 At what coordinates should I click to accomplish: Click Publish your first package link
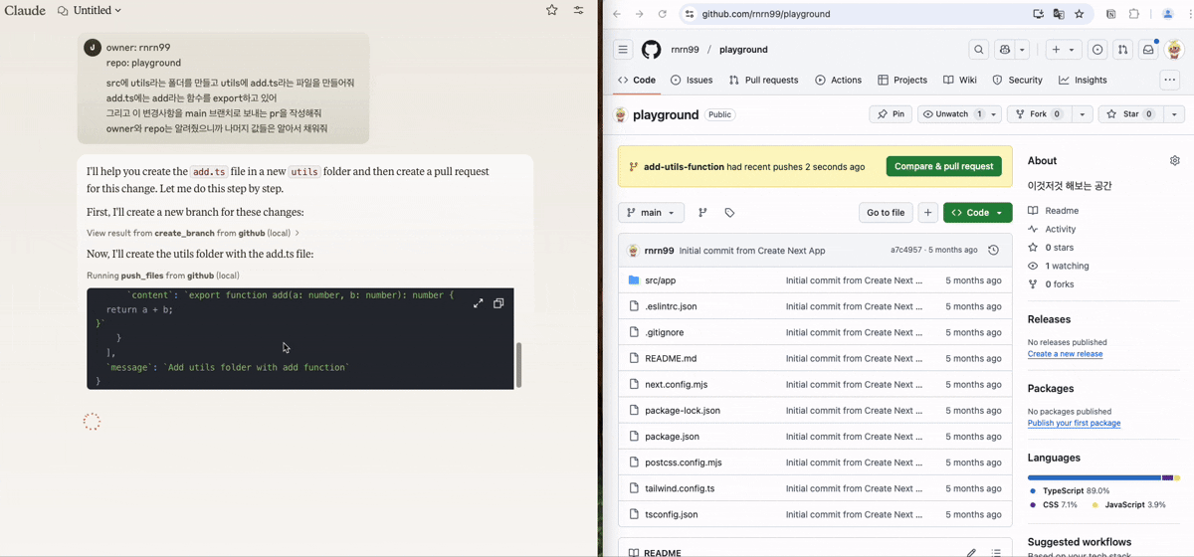(x=1074, y=423)
